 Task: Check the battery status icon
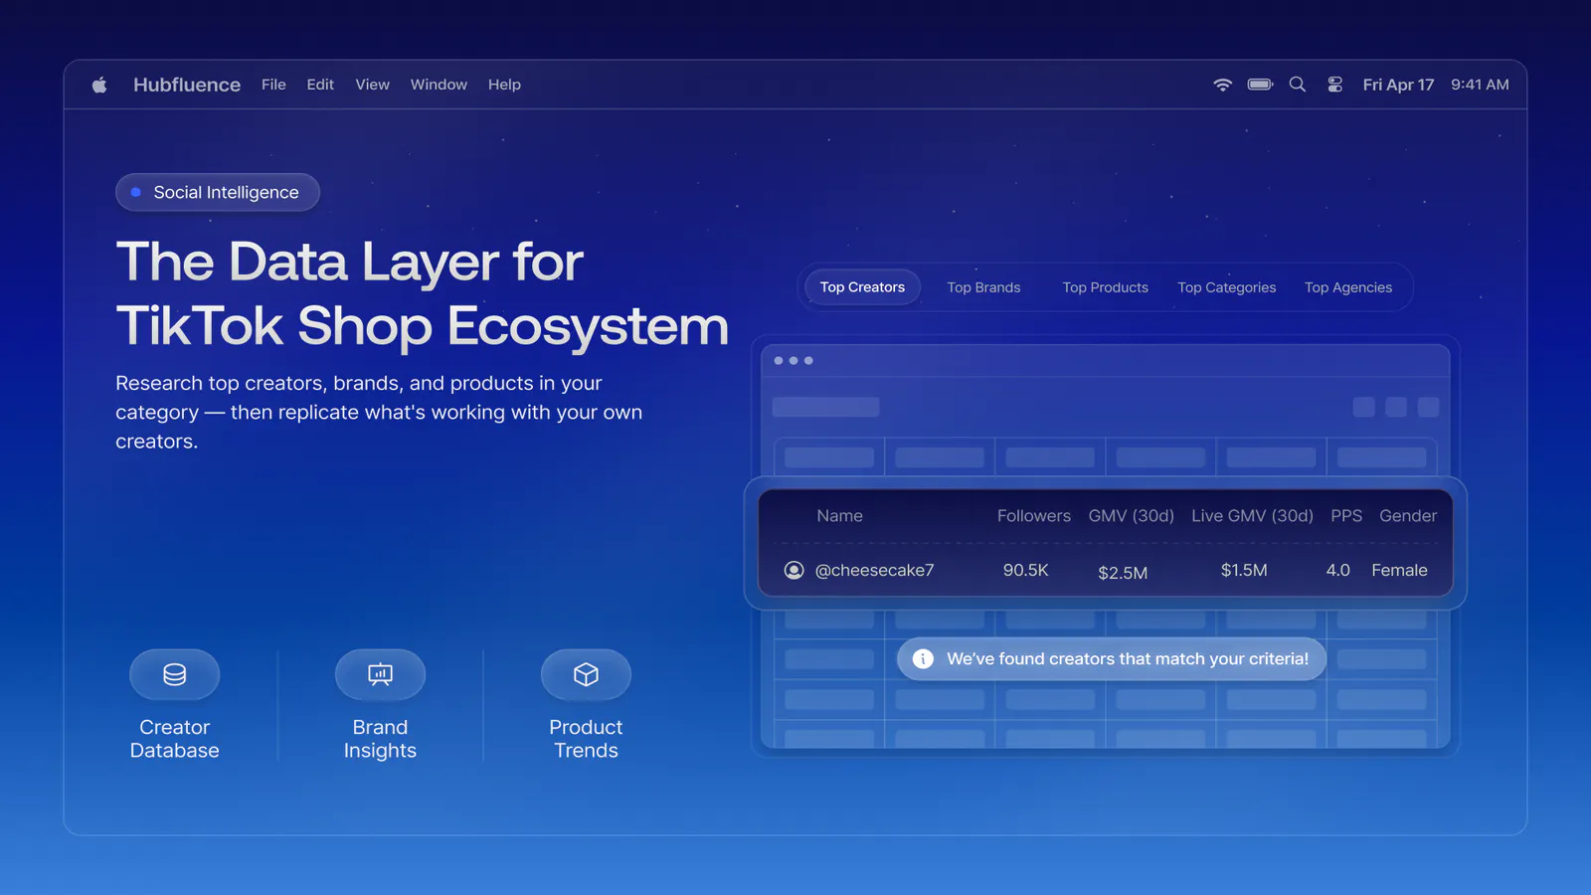click(x=1260, y=85)
